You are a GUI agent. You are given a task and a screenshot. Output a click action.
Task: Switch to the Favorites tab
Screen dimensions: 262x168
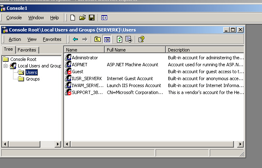point(27,50)
